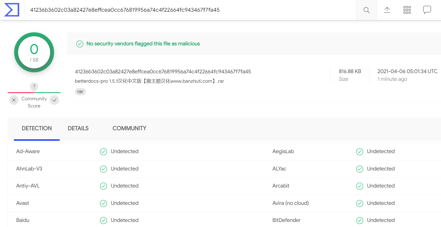Open the apps grid icon
This screenshot has height=227, width=441.
coord(407,10)
